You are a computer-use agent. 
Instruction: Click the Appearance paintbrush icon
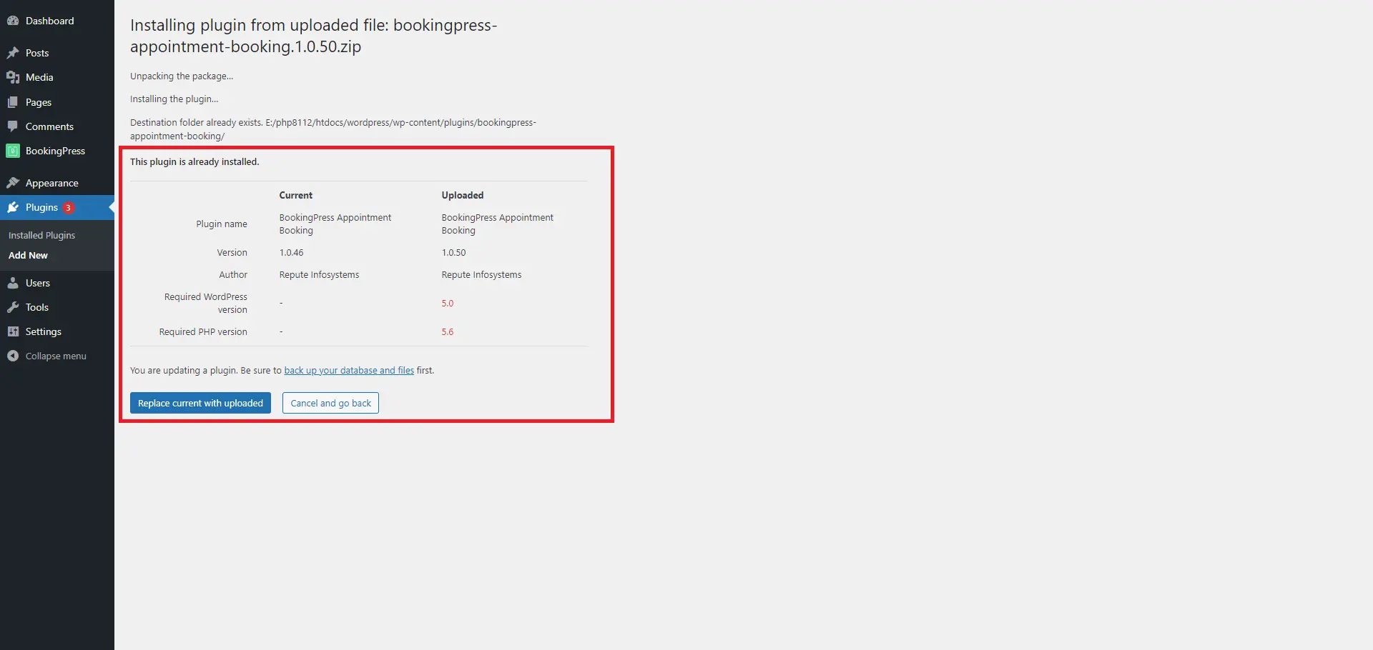[x=13, y=183]
